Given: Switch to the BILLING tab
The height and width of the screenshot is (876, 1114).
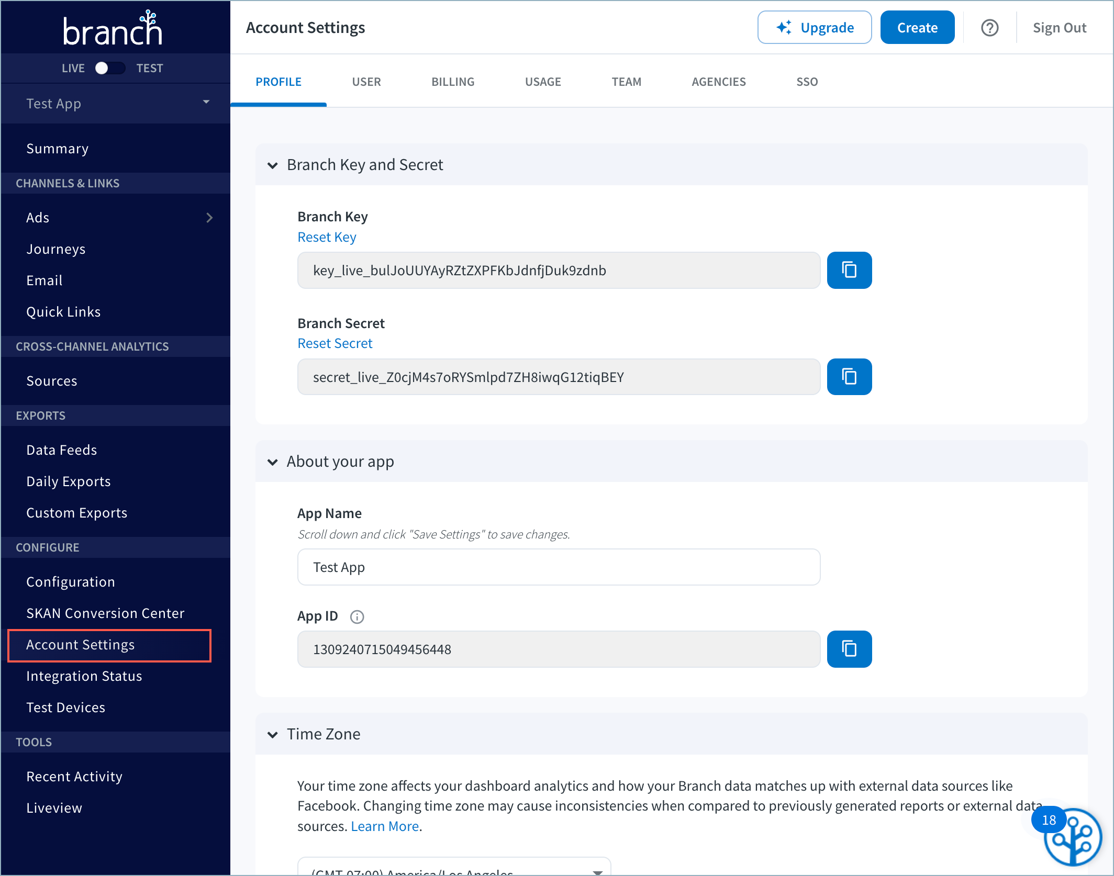Looking at the screenshot, I should 452,82.
